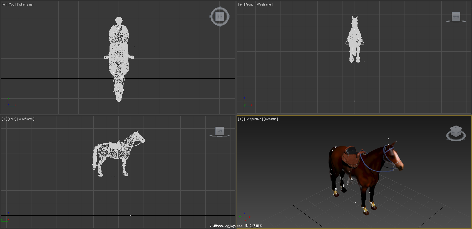Open the [+] menu in Front viewport

(241, 4)
